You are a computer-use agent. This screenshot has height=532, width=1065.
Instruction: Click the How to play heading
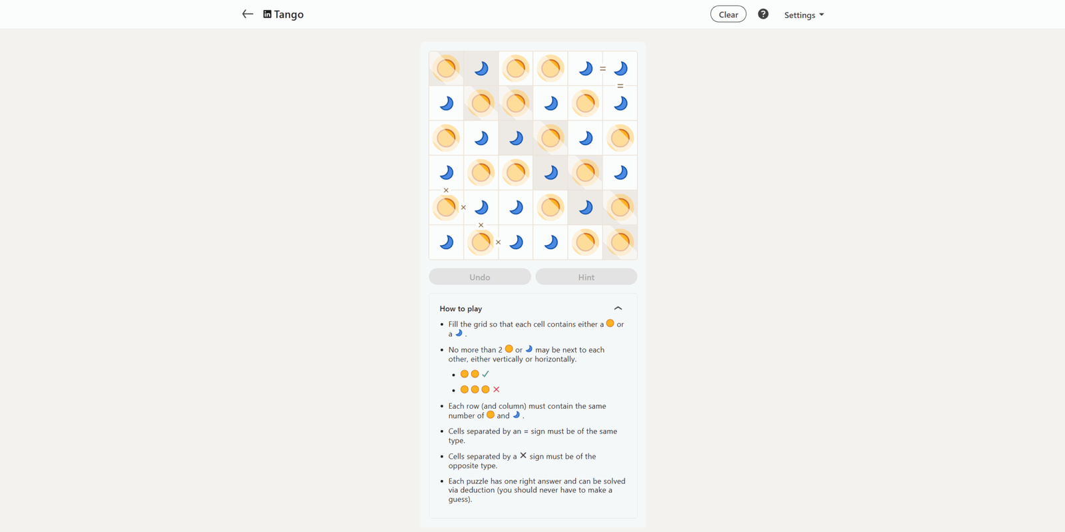tap(461, 309)
